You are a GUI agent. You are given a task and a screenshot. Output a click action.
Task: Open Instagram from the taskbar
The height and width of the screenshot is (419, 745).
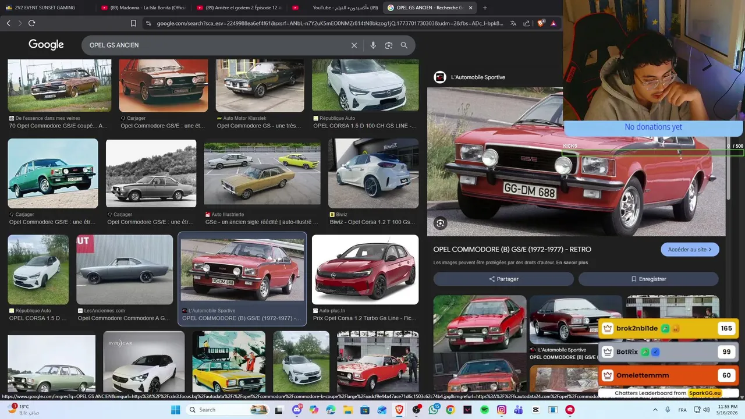pos(502,410)
